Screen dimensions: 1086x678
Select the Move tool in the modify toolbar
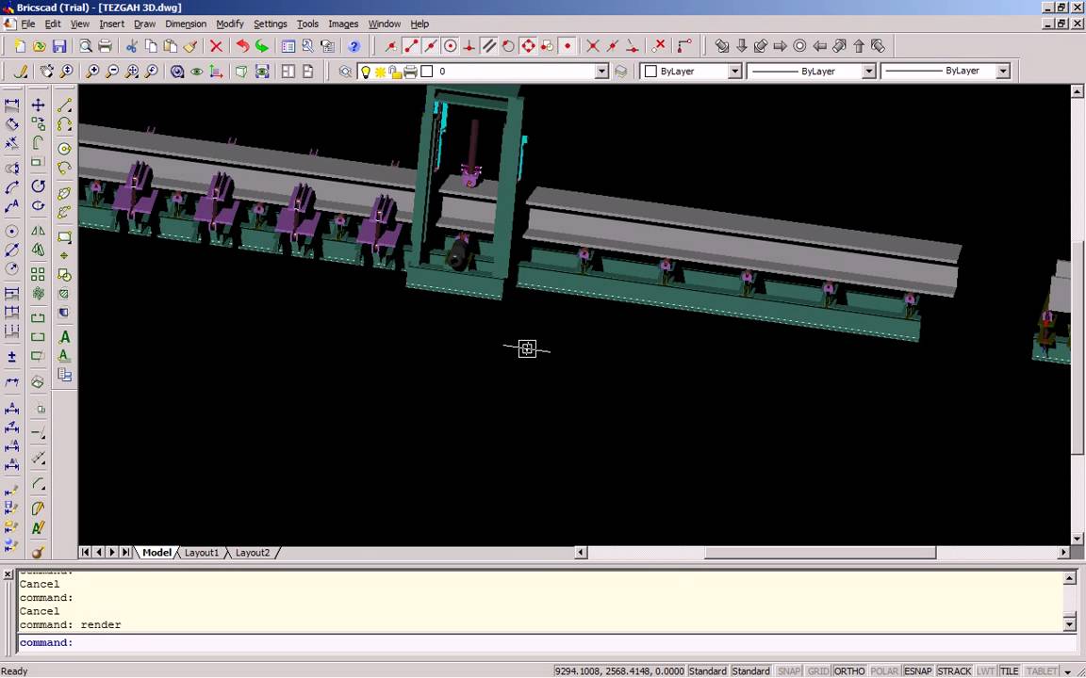tap(38, 105)
